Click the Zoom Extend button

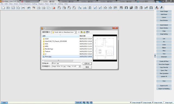coord(164,25)
